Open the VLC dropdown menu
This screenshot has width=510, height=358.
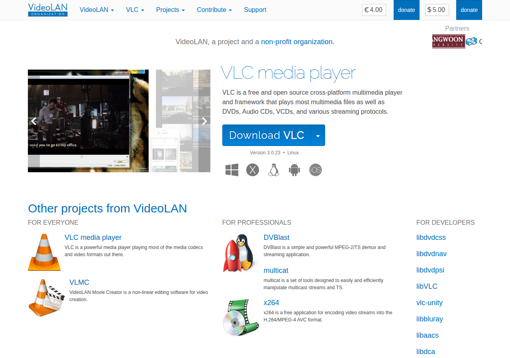[135, 10]
